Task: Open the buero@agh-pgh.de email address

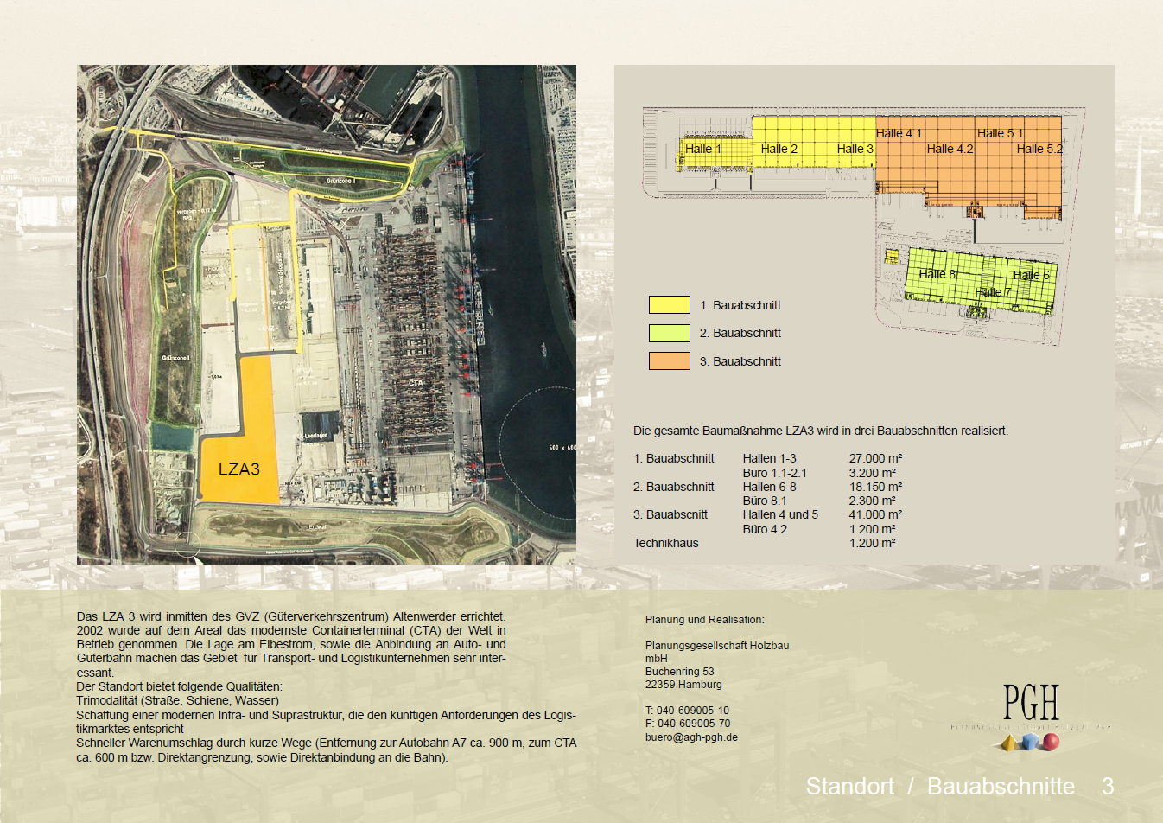Action: coord(691,737)
